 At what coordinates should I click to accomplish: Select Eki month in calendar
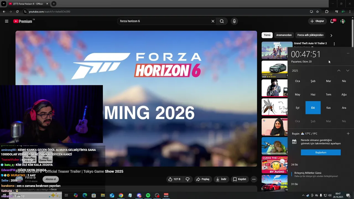[313, 108]
